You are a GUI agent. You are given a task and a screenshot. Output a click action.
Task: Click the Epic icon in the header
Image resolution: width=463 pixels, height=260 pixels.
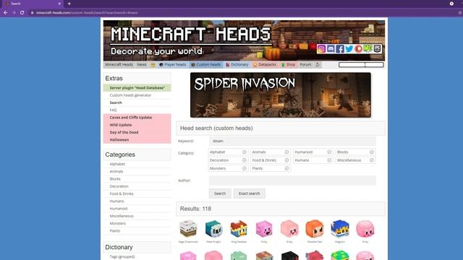377,48
